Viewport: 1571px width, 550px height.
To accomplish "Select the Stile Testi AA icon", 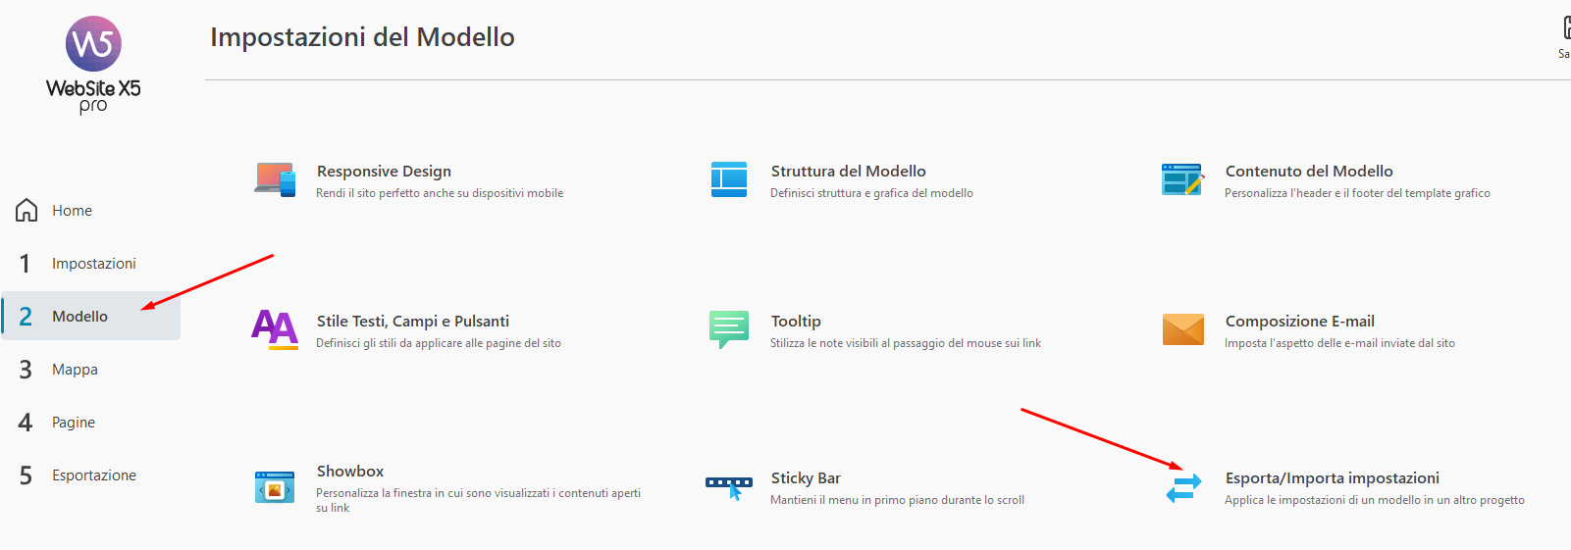I will click(x=275, y=329).
